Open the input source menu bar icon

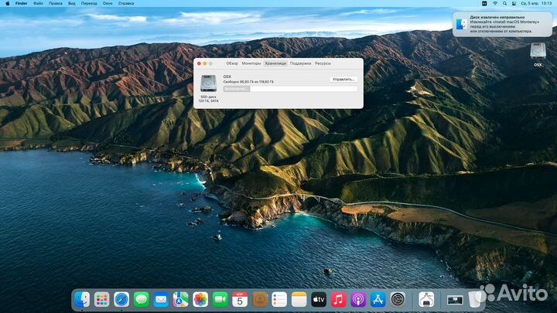(x=484, y=3)
